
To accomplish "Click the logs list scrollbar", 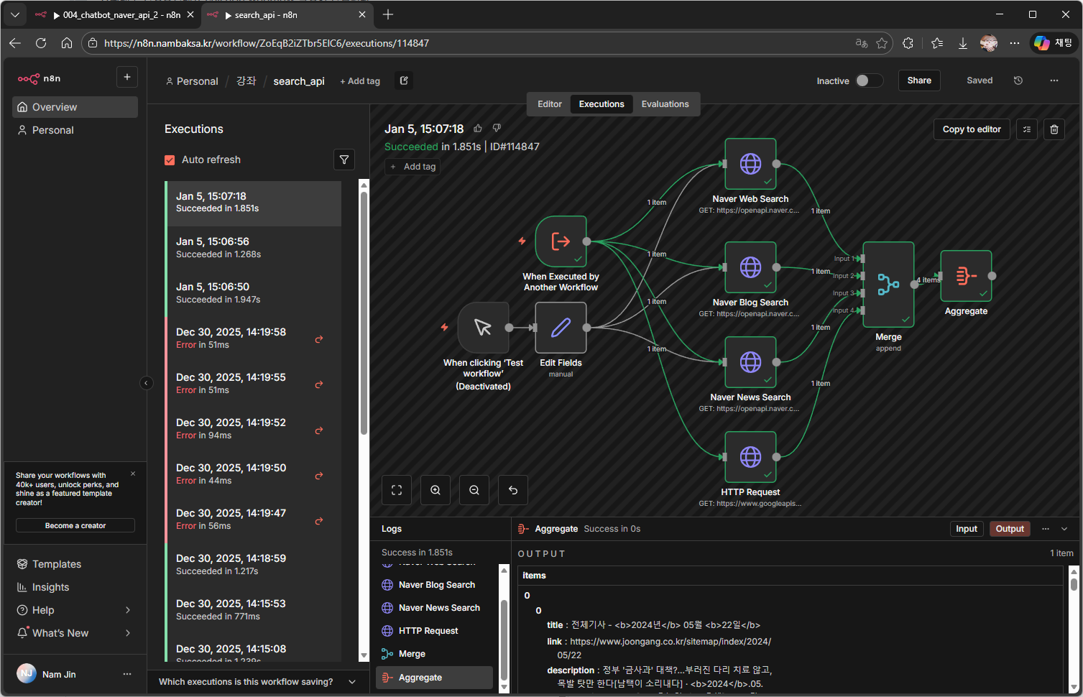I will pyautogui.click(x=504, y=640).
